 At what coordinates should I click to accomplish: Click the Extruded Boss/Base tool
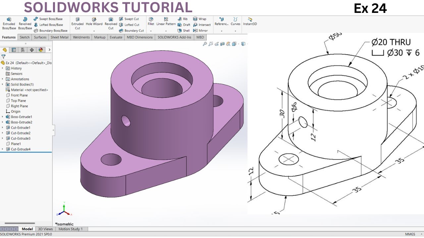pyautogui.click(x=9, y=24)
